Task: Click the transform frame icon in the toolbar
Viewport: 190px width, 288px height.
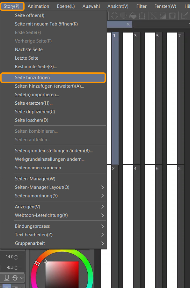Action: coord(141,16)
